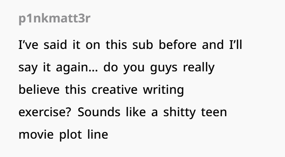The width and height of the screenshot is (285, 157).
Task: Click the word "sub" in the comment
Action: [x=142, y=44]
